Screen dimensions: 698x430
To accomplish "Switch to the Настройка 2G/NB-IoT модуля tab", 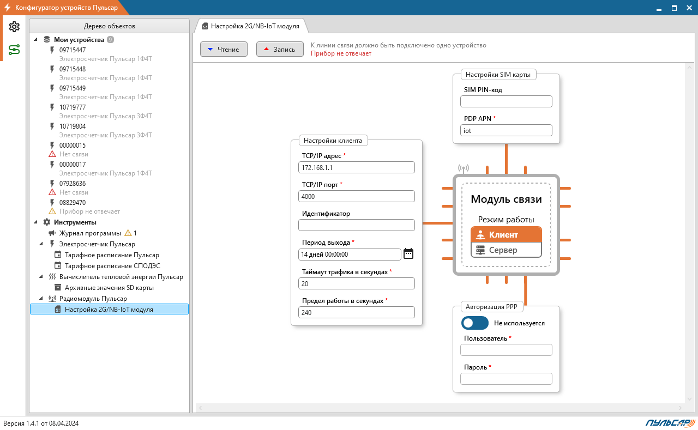I will (250, 26).
